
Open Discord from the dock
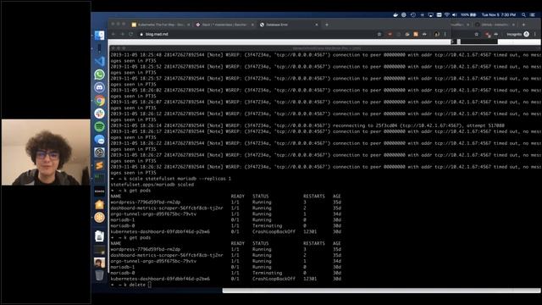click(x=100, y=87)
